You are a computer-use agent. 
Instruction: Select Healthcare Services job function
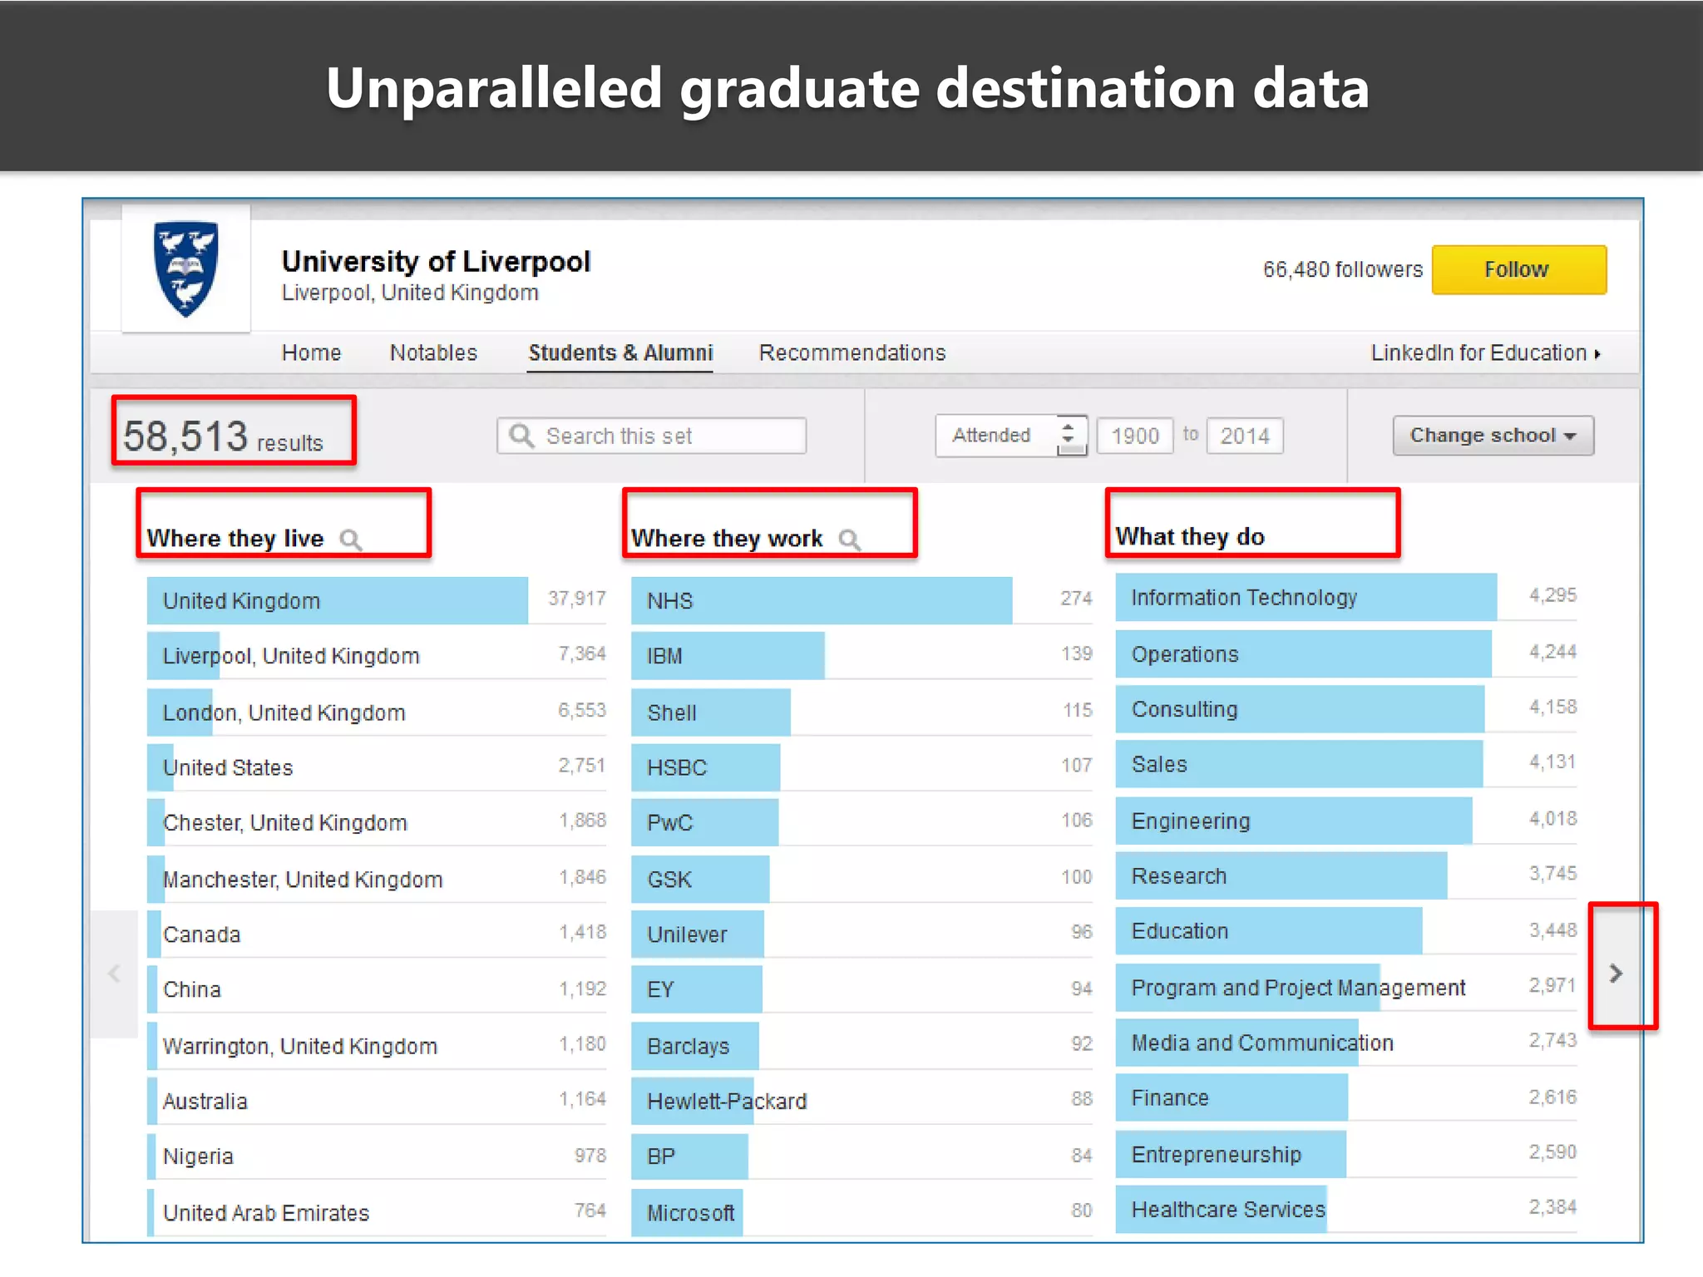pyautogui.click(x=1346, y=1209)
